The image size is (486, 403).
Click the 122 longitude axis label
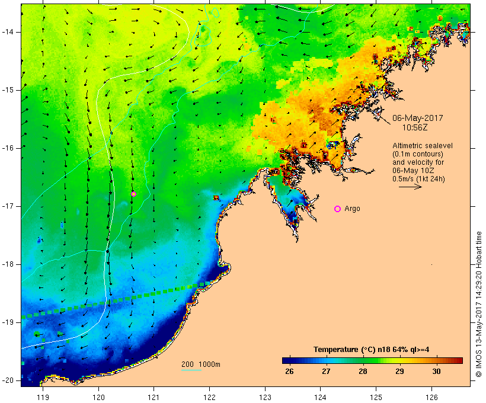(x=210, y=398)
